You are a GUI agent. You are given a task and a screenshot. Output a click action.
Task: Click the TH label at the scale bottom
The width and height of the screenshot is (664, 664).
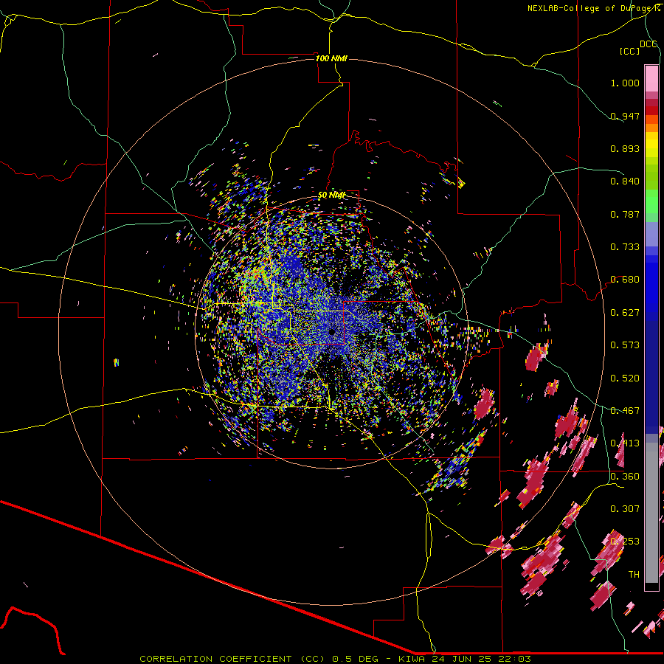coord(634,575)
